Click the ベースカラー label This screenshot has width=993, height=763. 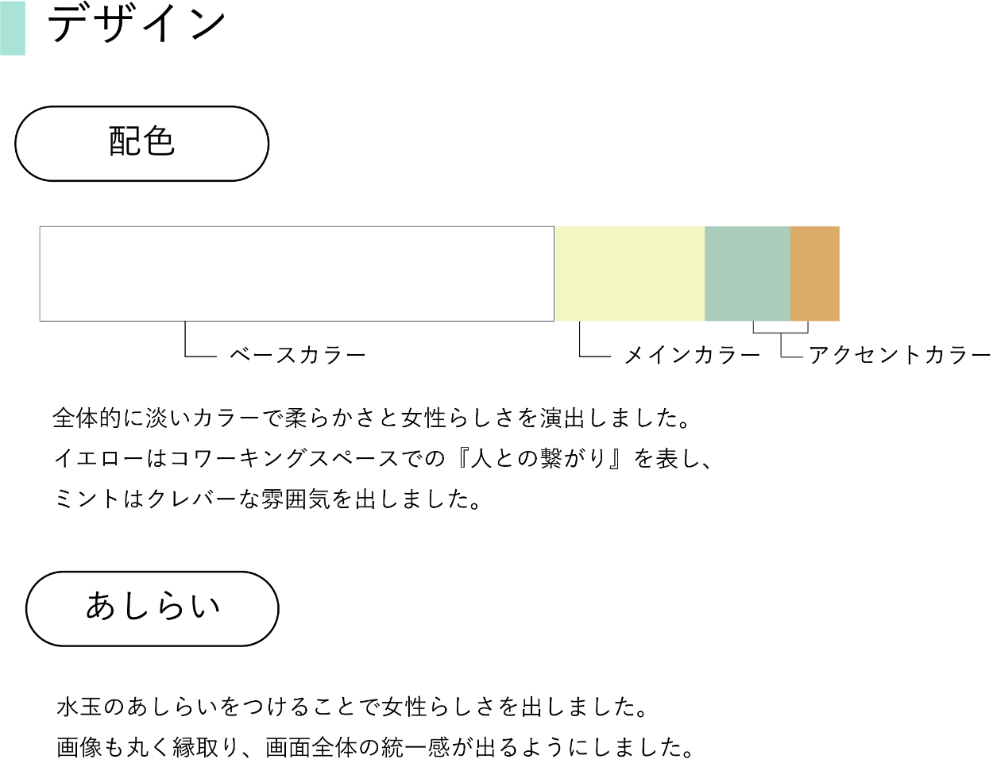coord(298,355)
